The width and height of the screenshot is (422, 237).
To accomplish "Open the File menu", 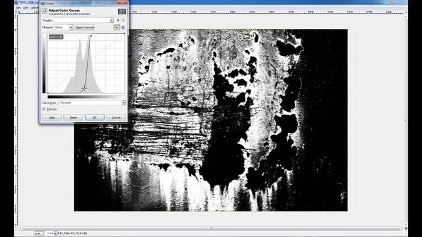I will pyautogui.click(x=18, y=8).
